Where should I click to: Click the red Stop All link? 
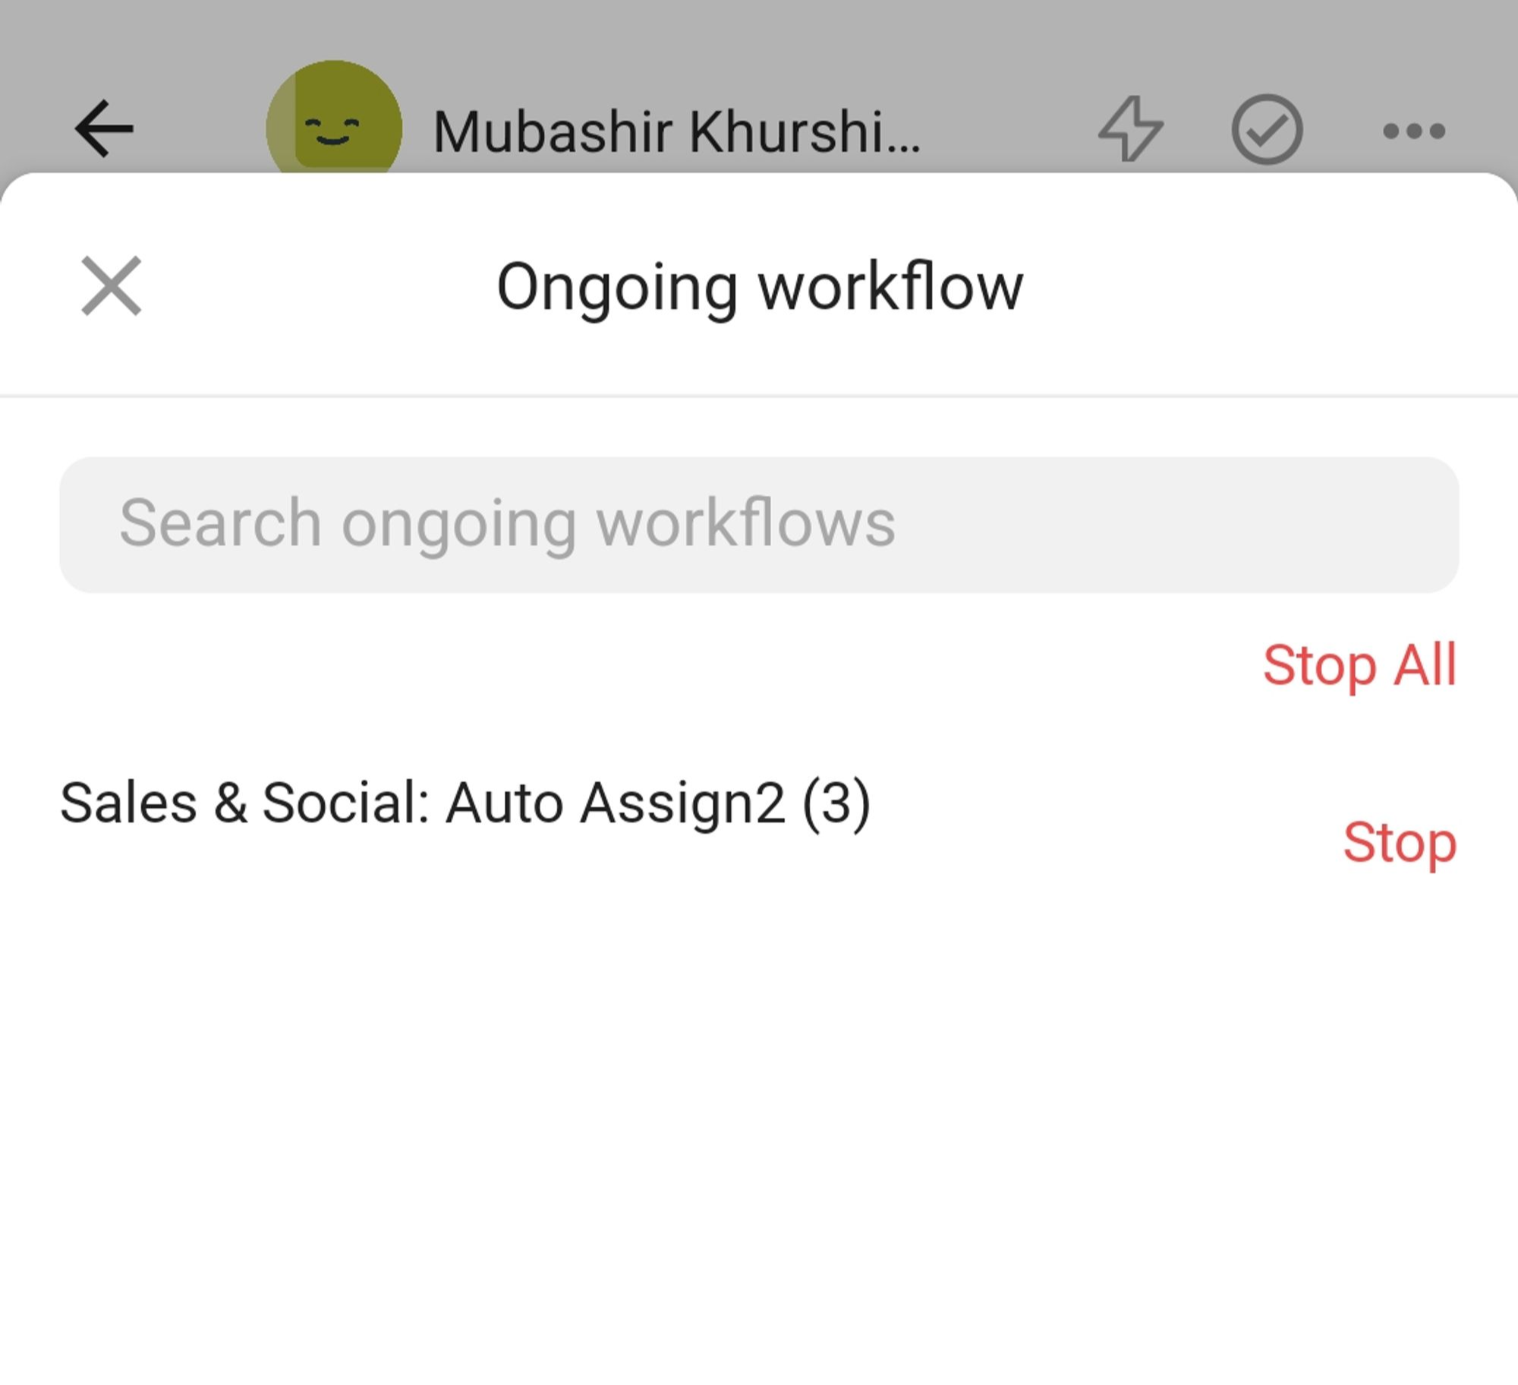1359,665
